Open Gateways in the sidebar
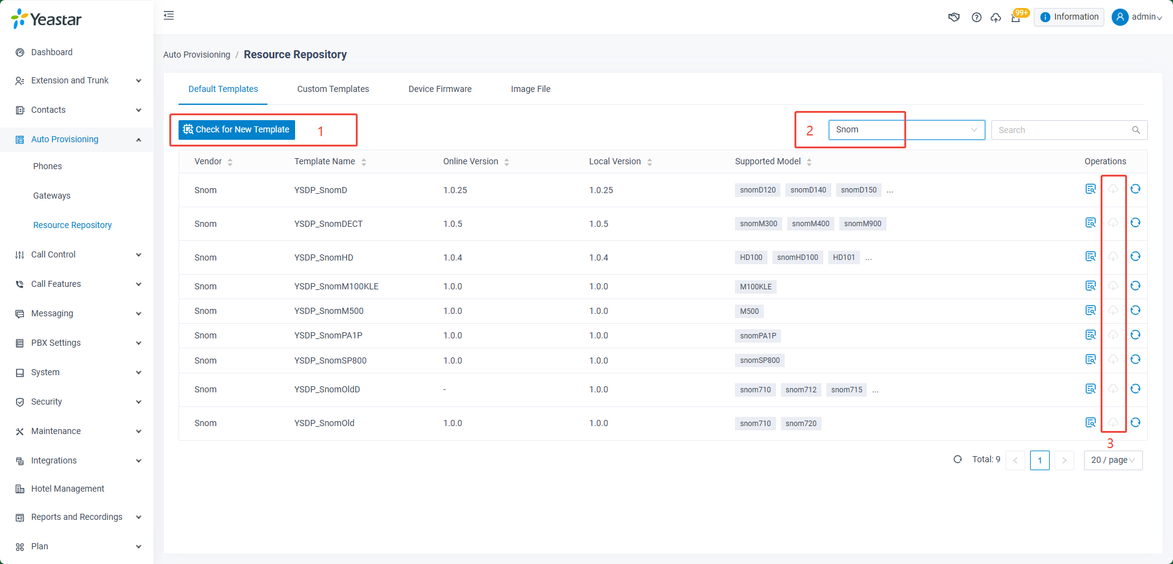This screenshot has height=564, width=1173. pos(52,196)
